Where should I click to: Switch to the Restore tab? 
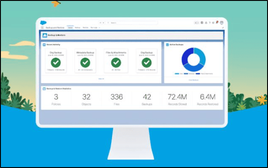coord(86,27)
